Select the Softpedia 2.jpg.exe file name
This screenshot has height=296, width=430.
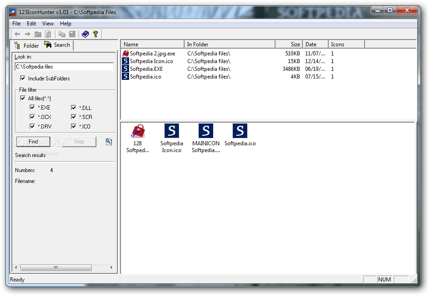pos(152,54)
